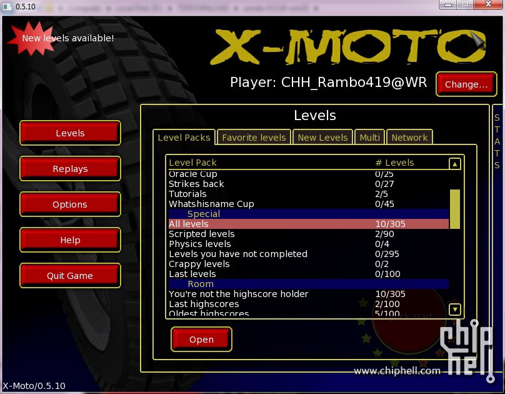The width and height of the screenshot is (505, 394).
Task: Switch to the New Levels tab
Action: pos(322,138)
